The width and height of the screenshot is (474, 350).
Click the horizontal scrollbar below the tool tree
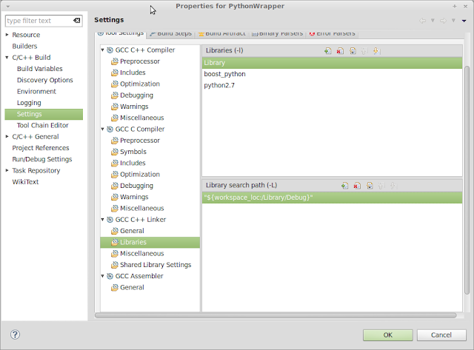click(276, 315)
